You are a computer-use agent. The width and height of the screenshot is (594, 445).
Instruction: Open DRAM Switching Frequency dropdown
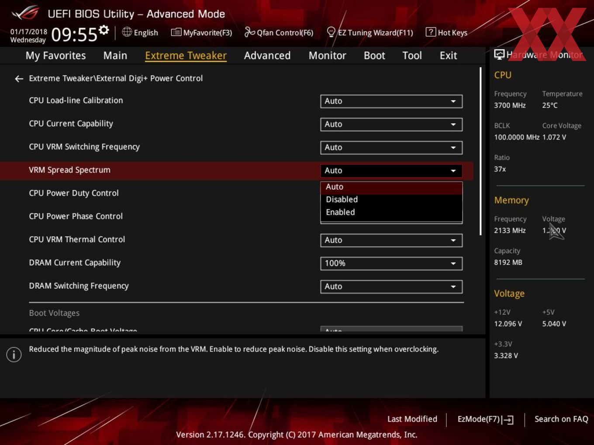pyautogui.click(x=391, y=287)
